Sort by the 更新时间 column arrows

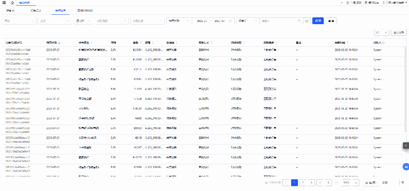tap(347, 43)
